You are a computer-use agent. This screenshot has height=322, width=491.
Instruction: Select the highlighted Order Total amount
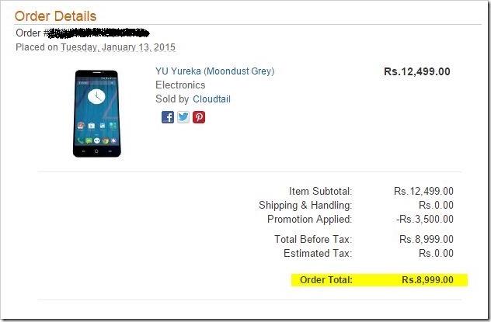coord(428,280)
